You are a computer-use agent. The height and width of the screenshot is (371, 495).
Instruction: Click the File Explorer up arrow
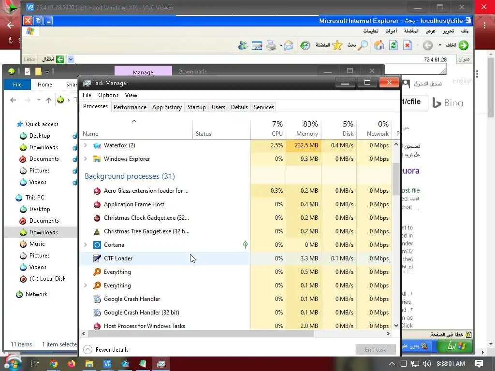click(49, 100)
